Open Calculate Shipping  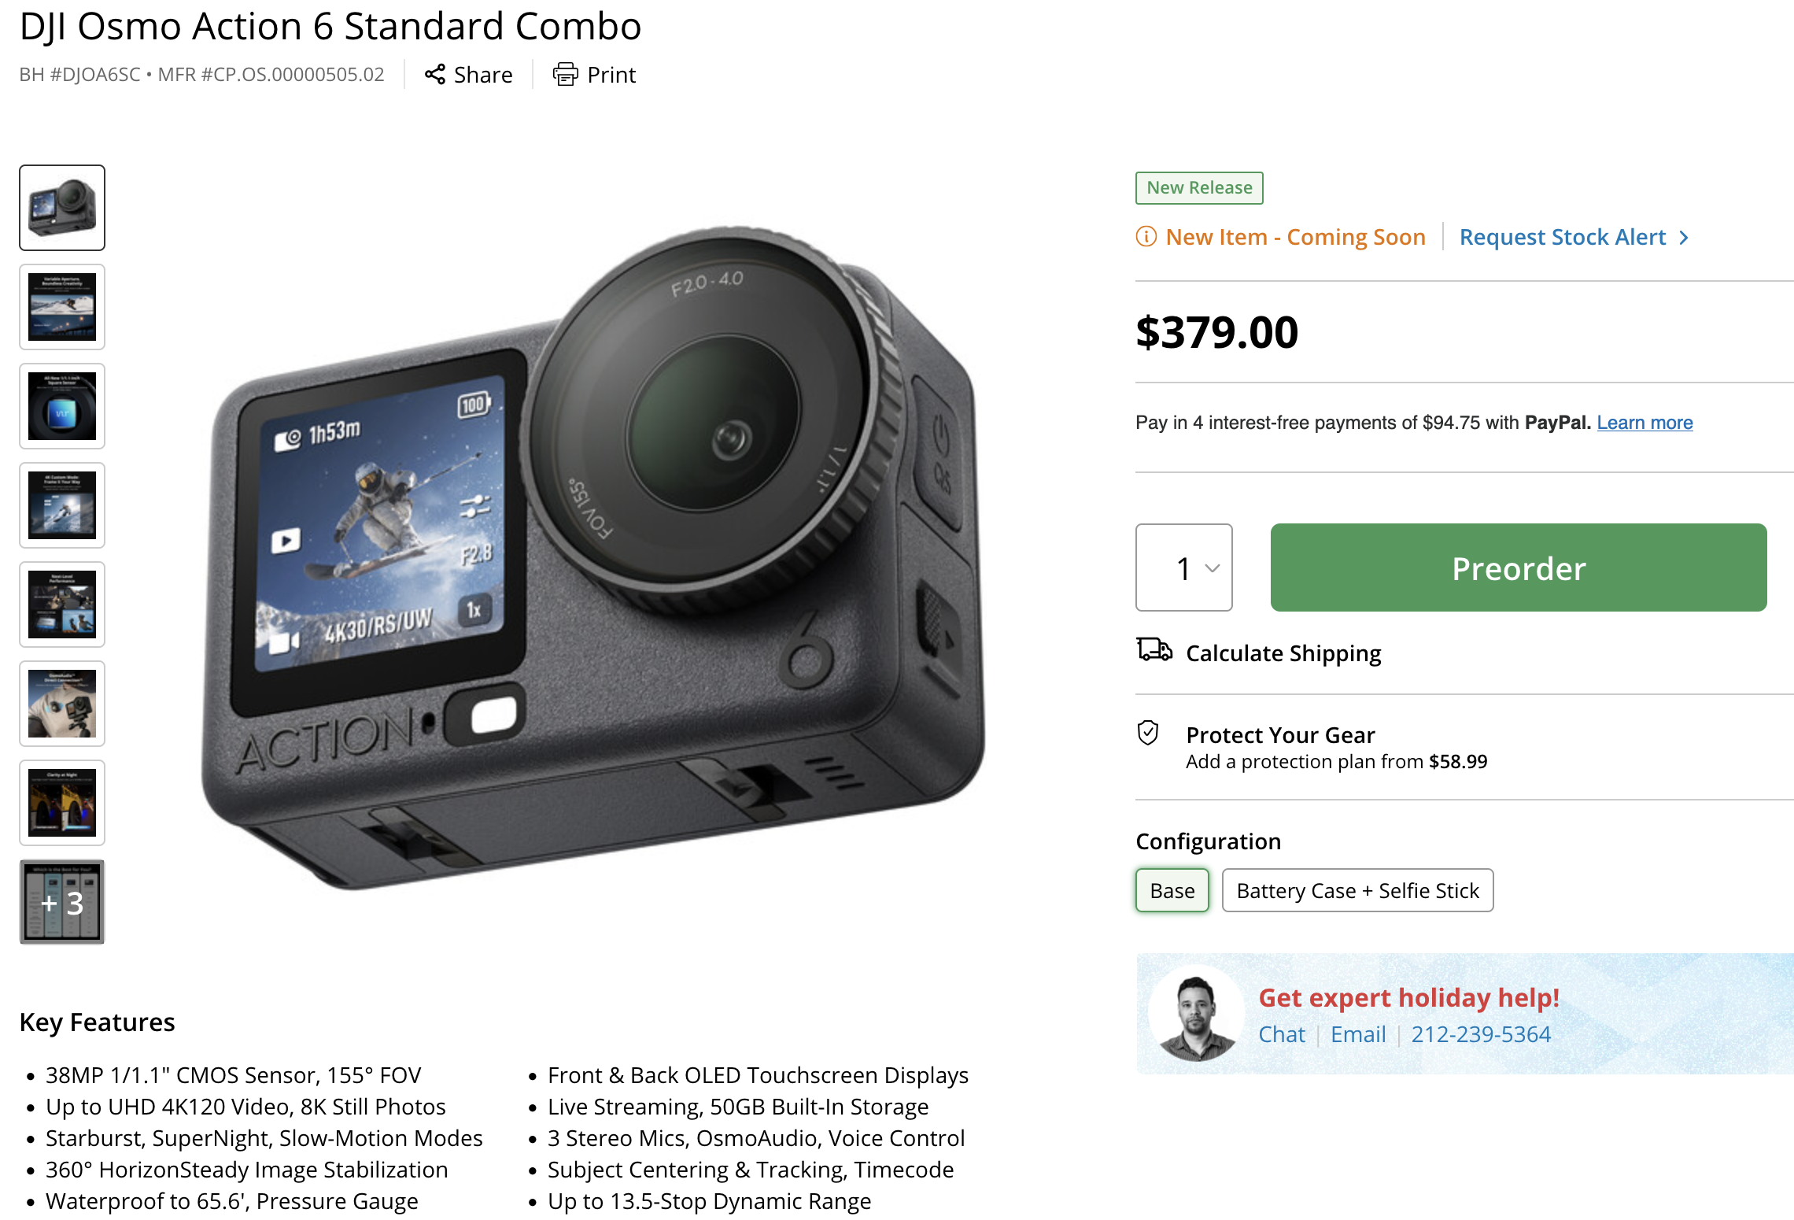tap(1283, 653)
